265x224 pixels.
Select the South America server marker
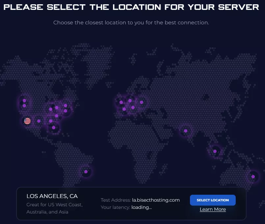pyautogui.click(x=86, y=171)
